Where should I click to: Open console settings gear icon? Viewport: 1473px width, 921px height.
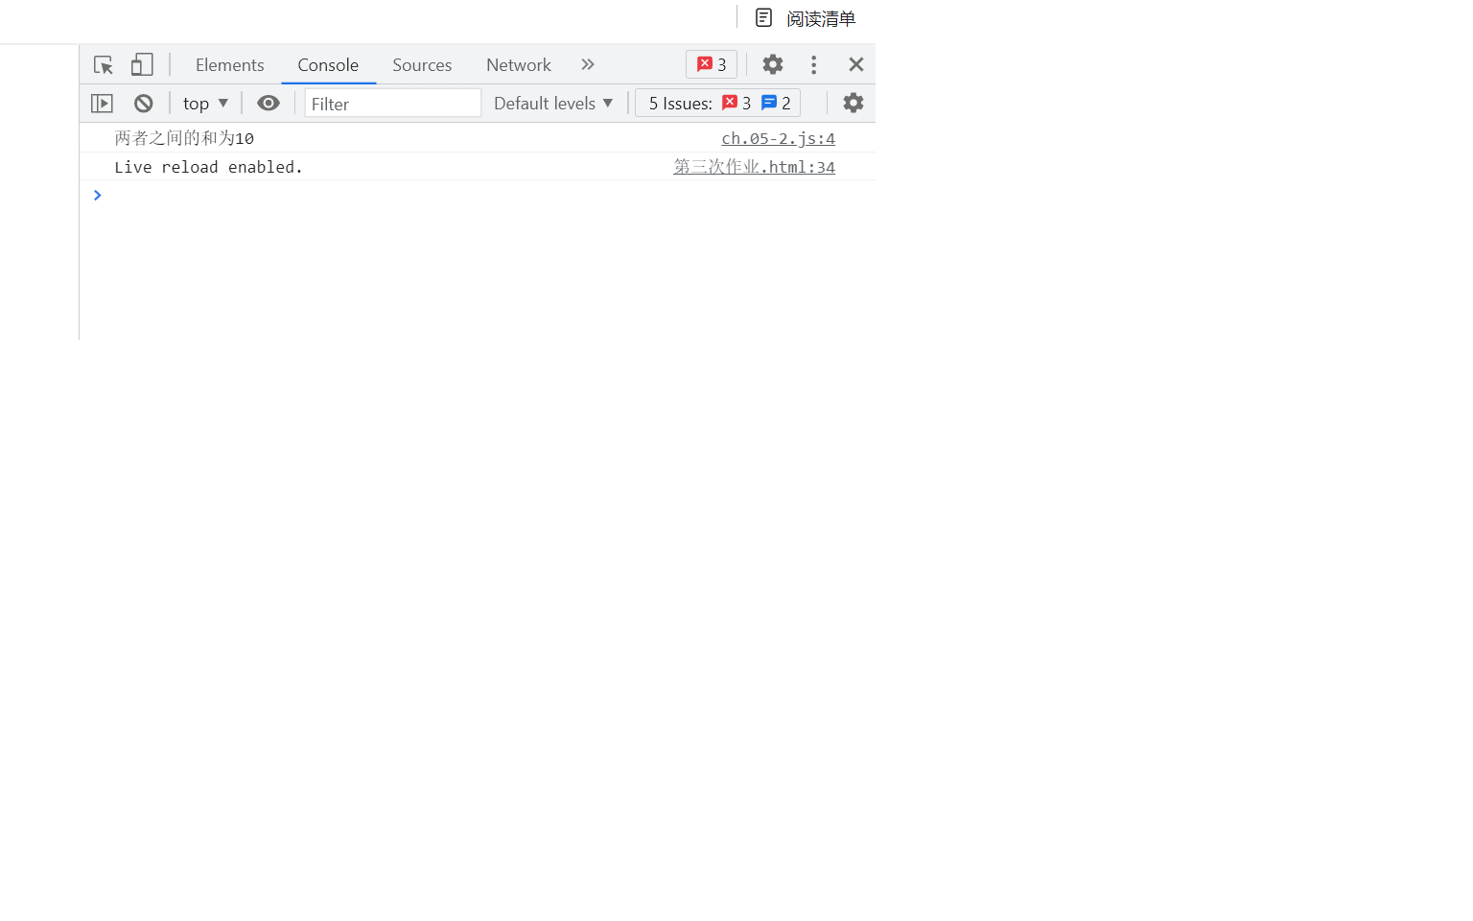[853, 103]
